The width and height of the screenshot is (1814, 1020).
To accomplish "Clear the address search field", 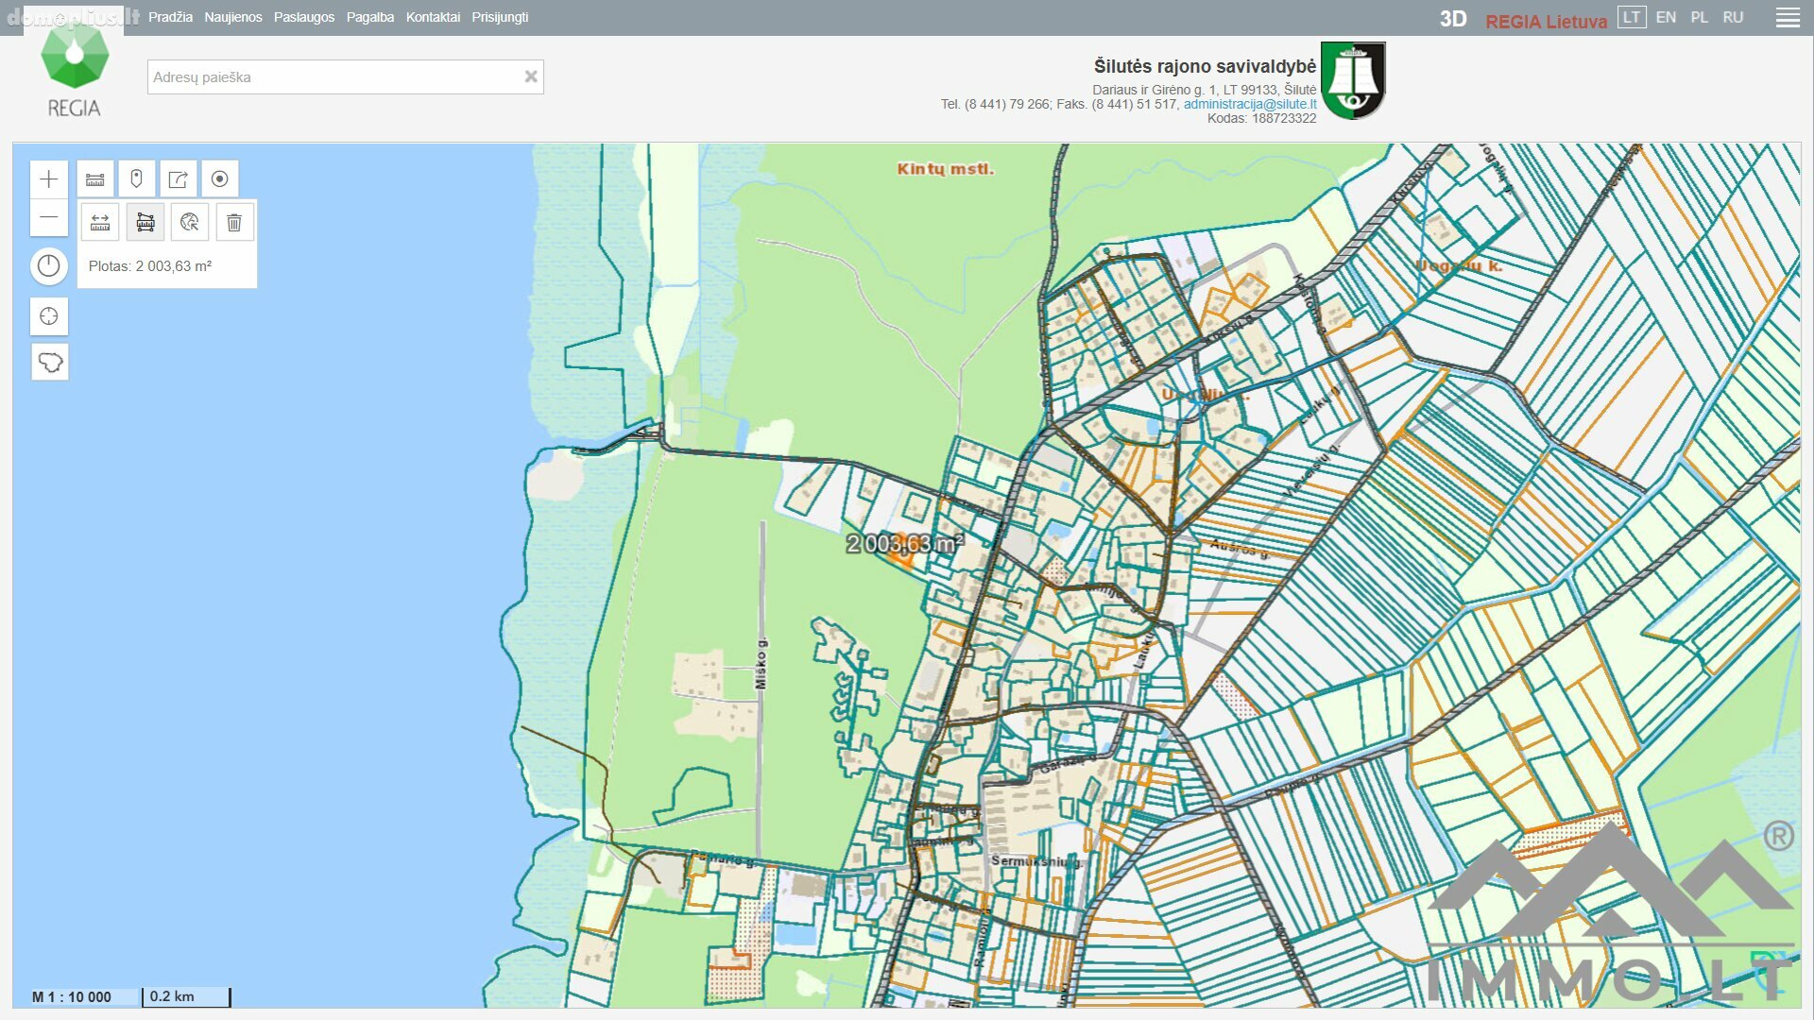I will tap(531, 77).
